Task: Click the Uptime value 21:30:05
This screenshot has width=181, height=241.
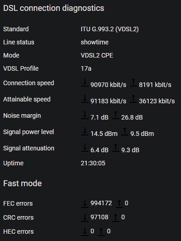Action: click(93, 163)
